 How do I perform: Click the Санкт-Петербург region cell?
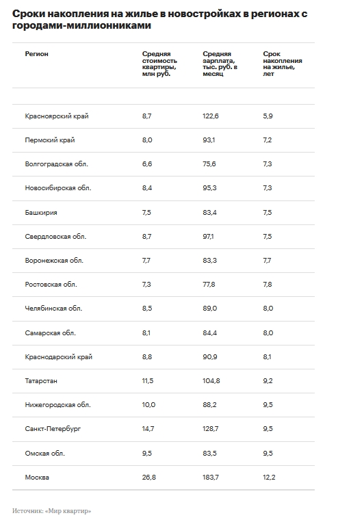[53, 429]
